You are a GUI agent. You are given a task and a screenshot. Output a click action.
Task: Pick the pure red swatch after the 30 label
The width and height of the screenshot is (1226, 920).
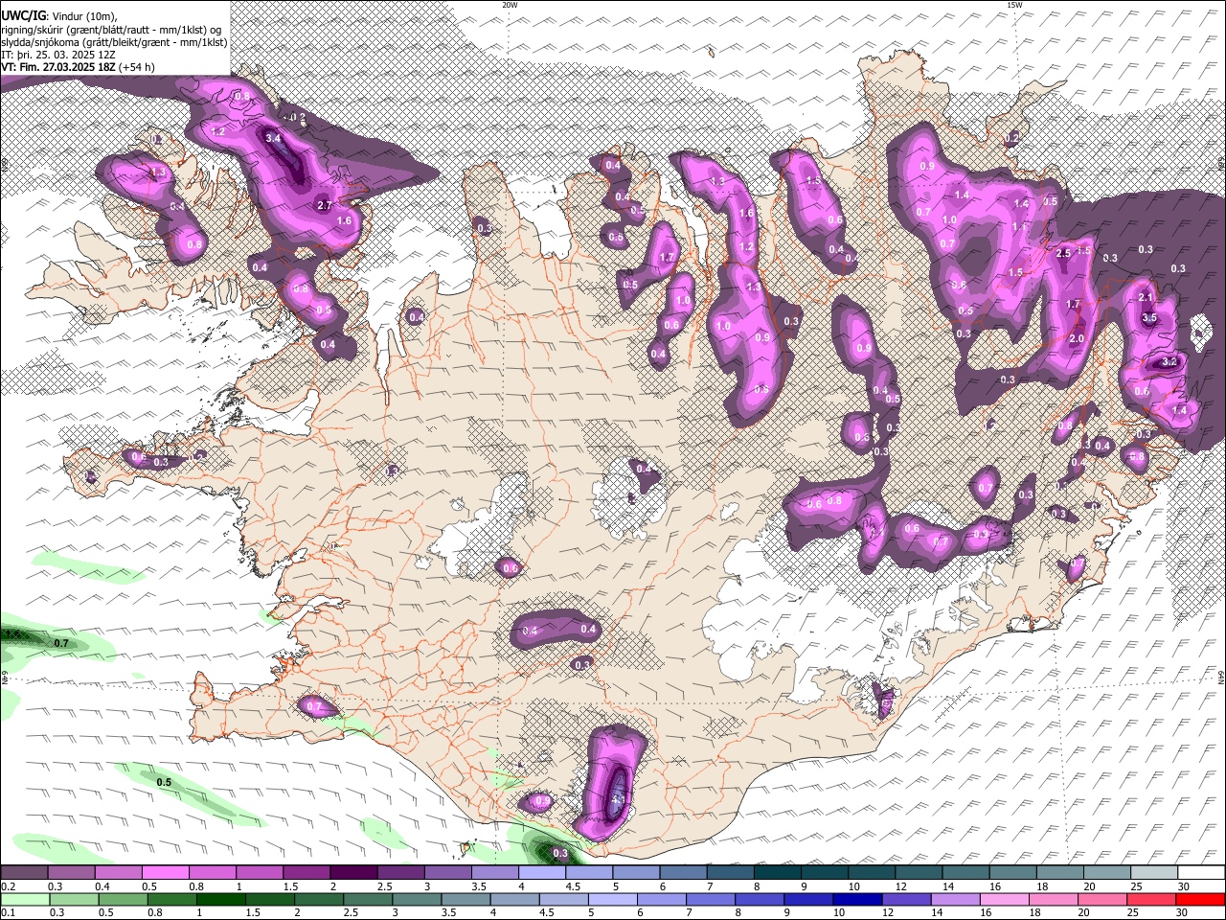pyautogui.click(x=1200, y=899)
